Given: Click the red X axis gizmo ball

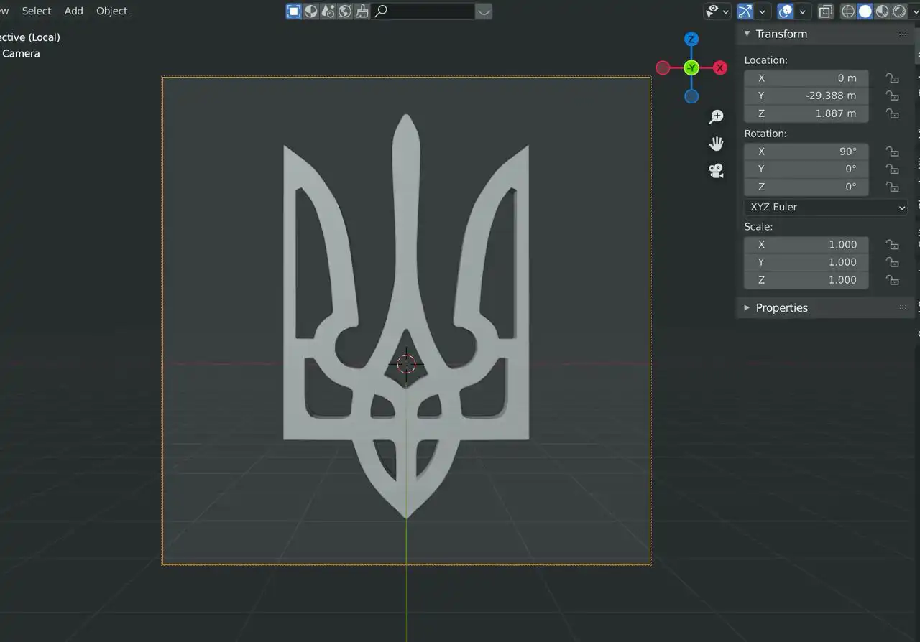Looking at the screenshot, I should pyautogui.click(x=719, y=68).
